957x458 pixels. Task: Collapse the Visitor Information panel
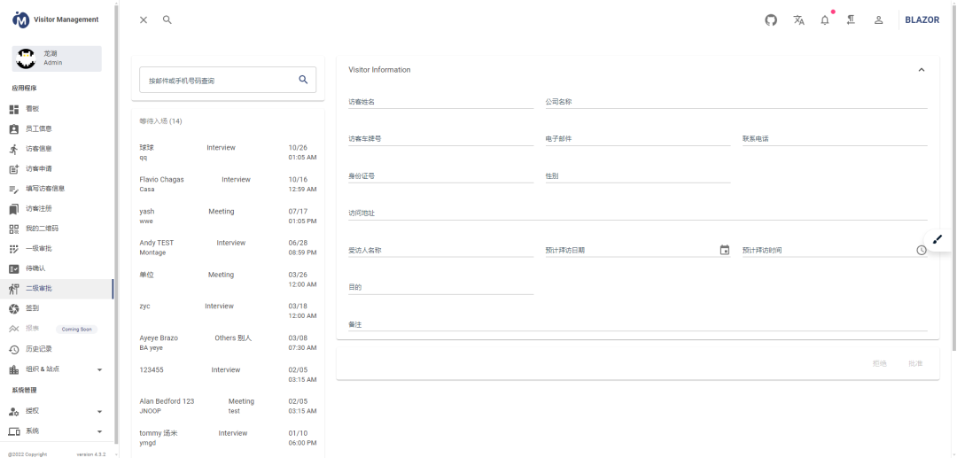[x=921, y=70]
